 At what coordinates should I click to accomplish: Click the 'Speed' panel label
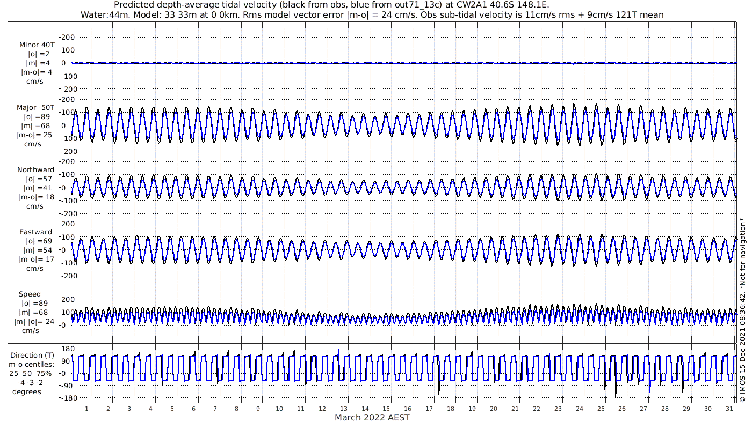[x=30, y=294]
